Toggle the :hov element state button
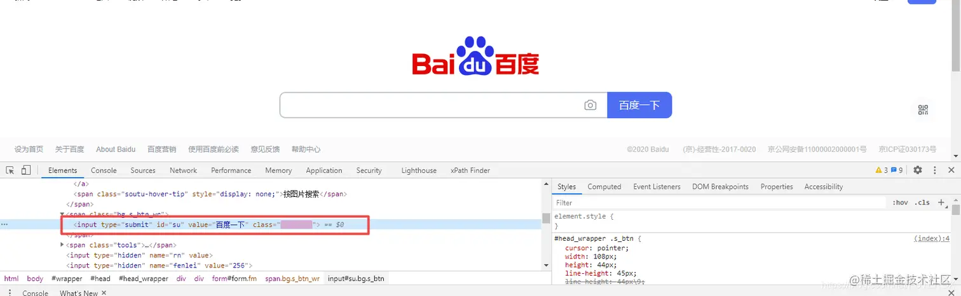The image size is (961, 296). click(x=900, y=203)
